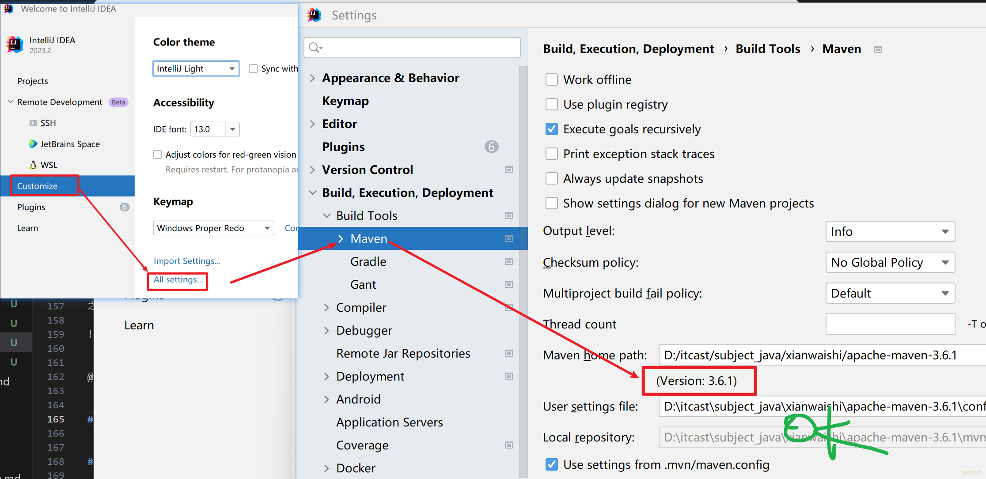Click the JetBrains Space icon
Screen dimensions: 986x479
pos(33,144)
